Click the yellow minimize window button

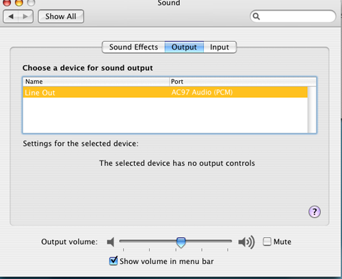pyautogui.click(x=19, y=2)
